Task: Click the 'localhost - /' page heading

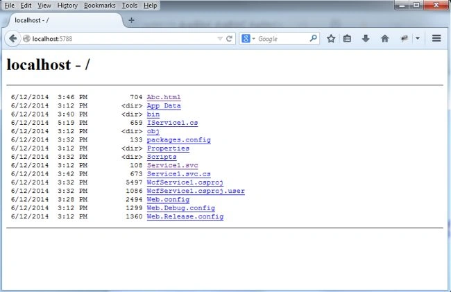Action: (x=48, y=65)
